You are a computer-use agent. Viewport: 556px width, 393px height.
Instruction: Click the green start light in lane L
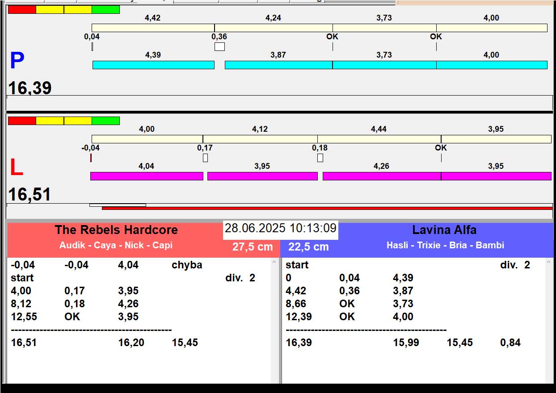(105, 121)
